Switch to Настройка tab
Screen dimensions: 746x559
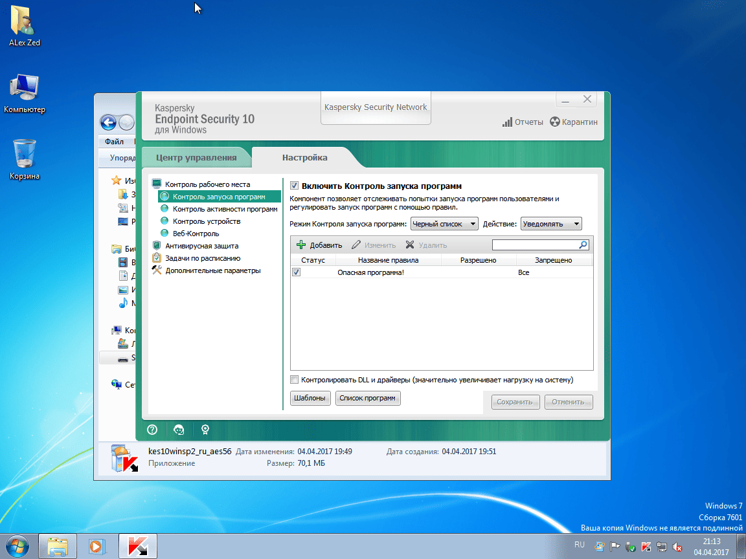pyautogui.click(x=304, y=158)
